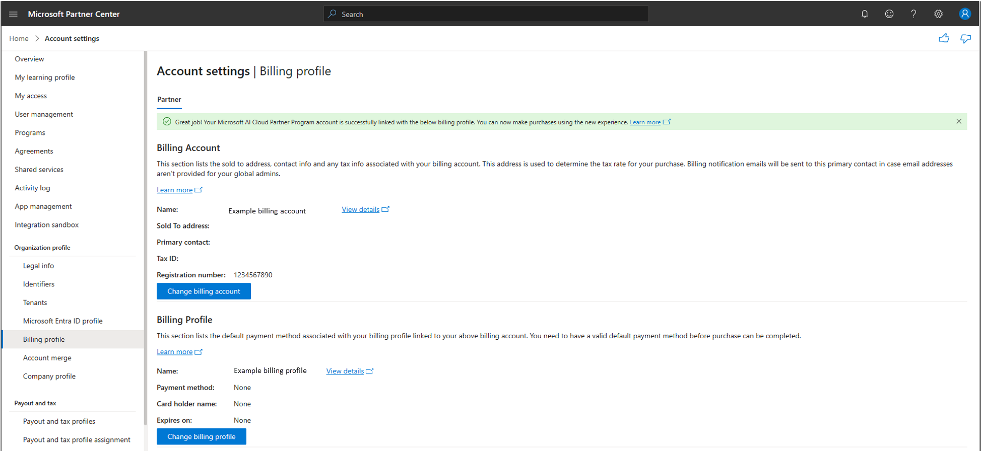Screen dimensions: 983x451
Task: Open the settings gear icon
Action: coord(938,14)
